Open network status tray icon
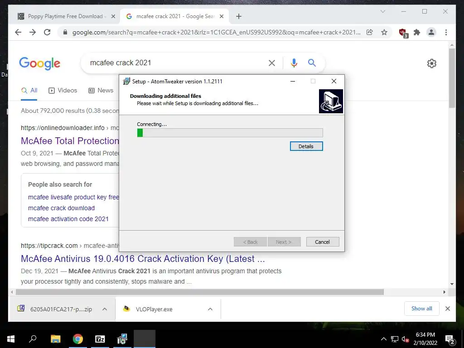This screenshot has width=464, height=348. click(395, 339)
